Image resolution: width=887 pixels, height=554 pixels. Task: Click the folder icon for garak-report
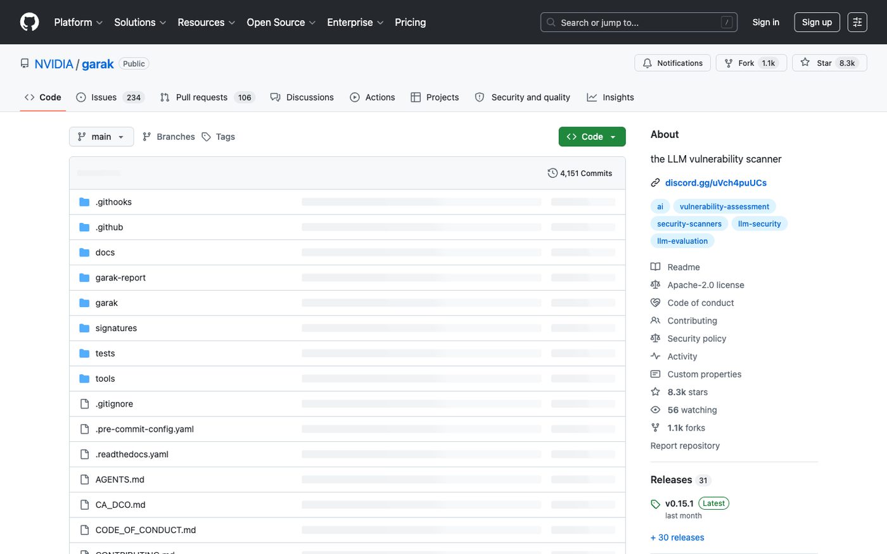[84, 278]
